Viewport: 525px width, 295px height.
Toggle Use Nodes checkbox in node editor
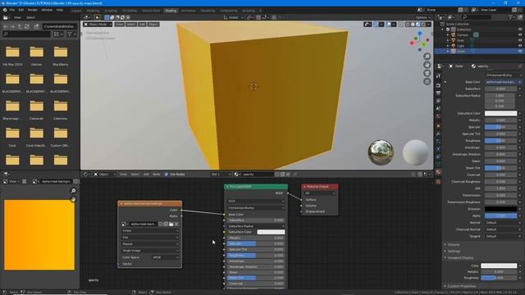(x=166, y=175)
